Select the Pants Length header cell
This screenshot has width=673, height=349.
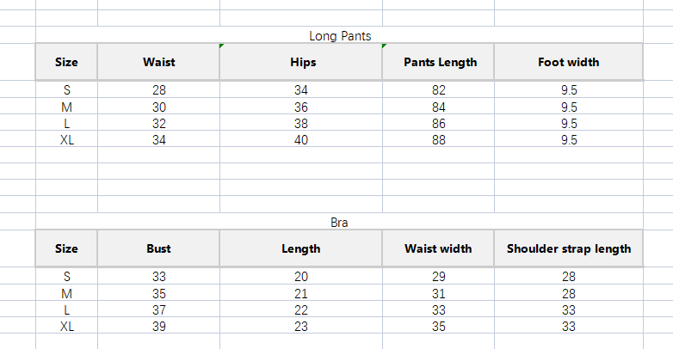pos(439,62)
